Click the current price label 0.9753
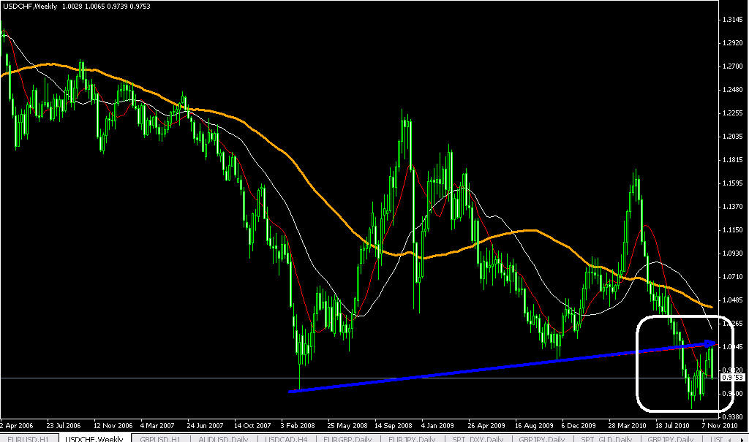 (733, 378)
